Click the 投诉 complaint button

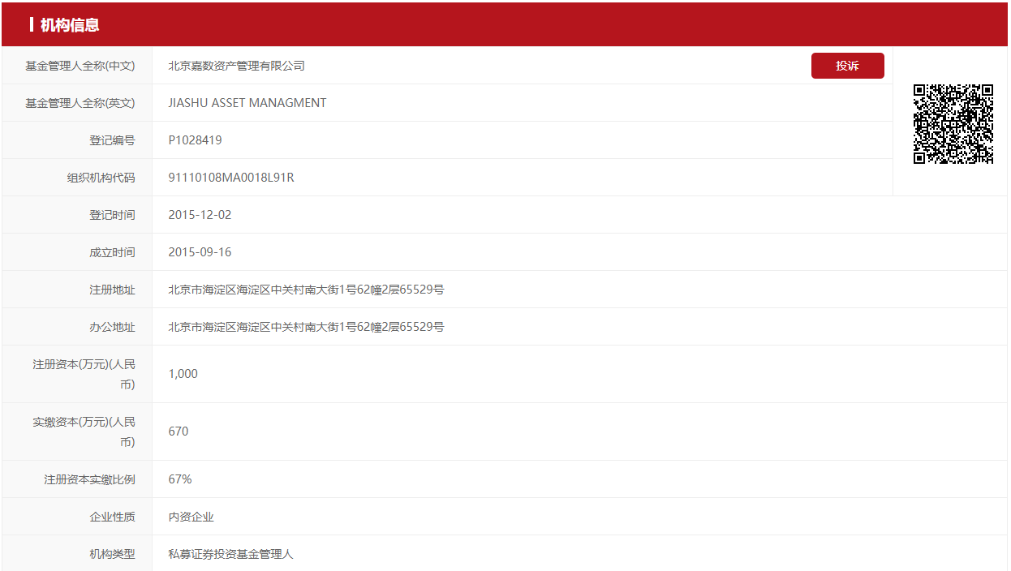(847, 66)
